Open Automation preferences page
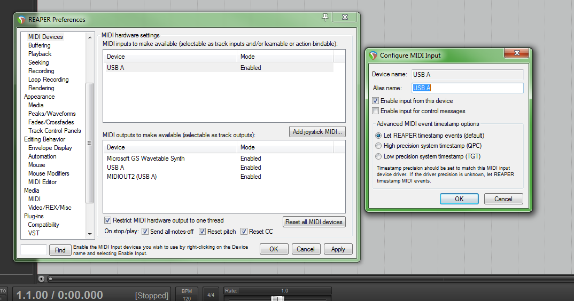 (x=42, y=156)
